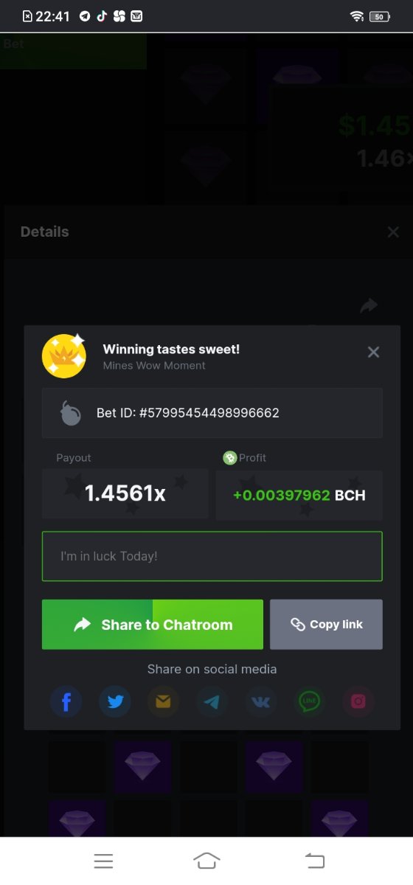Copy link to the bet
Screen dimensions: 413x885
tap(326, 625)
